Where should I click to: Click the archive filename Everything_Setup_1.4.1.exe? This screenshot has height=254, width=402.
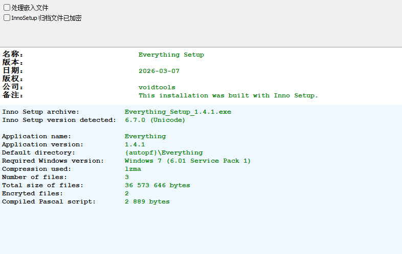tap(178, 112)
